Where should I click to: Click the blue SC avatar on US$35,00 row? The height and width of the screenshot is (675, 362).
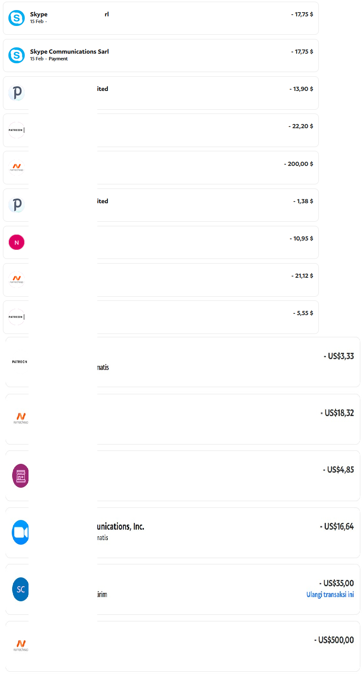point(21,589)
